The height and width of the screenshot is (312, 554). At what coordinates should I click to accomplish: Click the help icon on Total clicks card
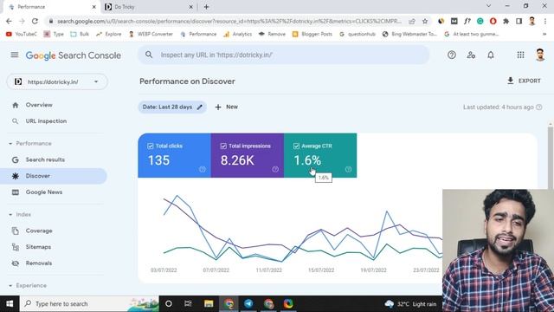(202, 170)
